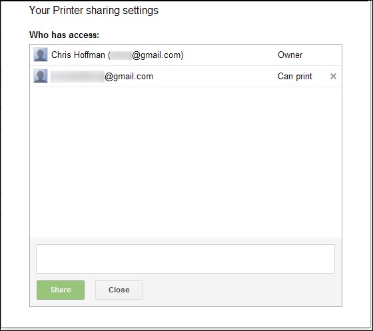Click Chris Hoffman's avatar icon
The height and width of the screenshot is (331, 373).
point(41,55)
